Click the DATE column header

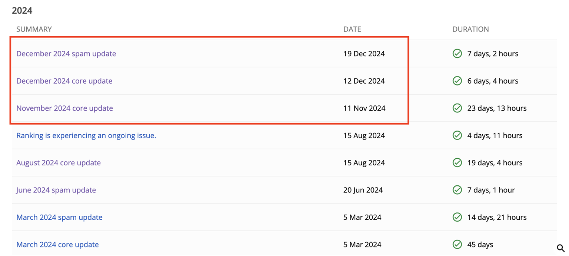[352, 29]
